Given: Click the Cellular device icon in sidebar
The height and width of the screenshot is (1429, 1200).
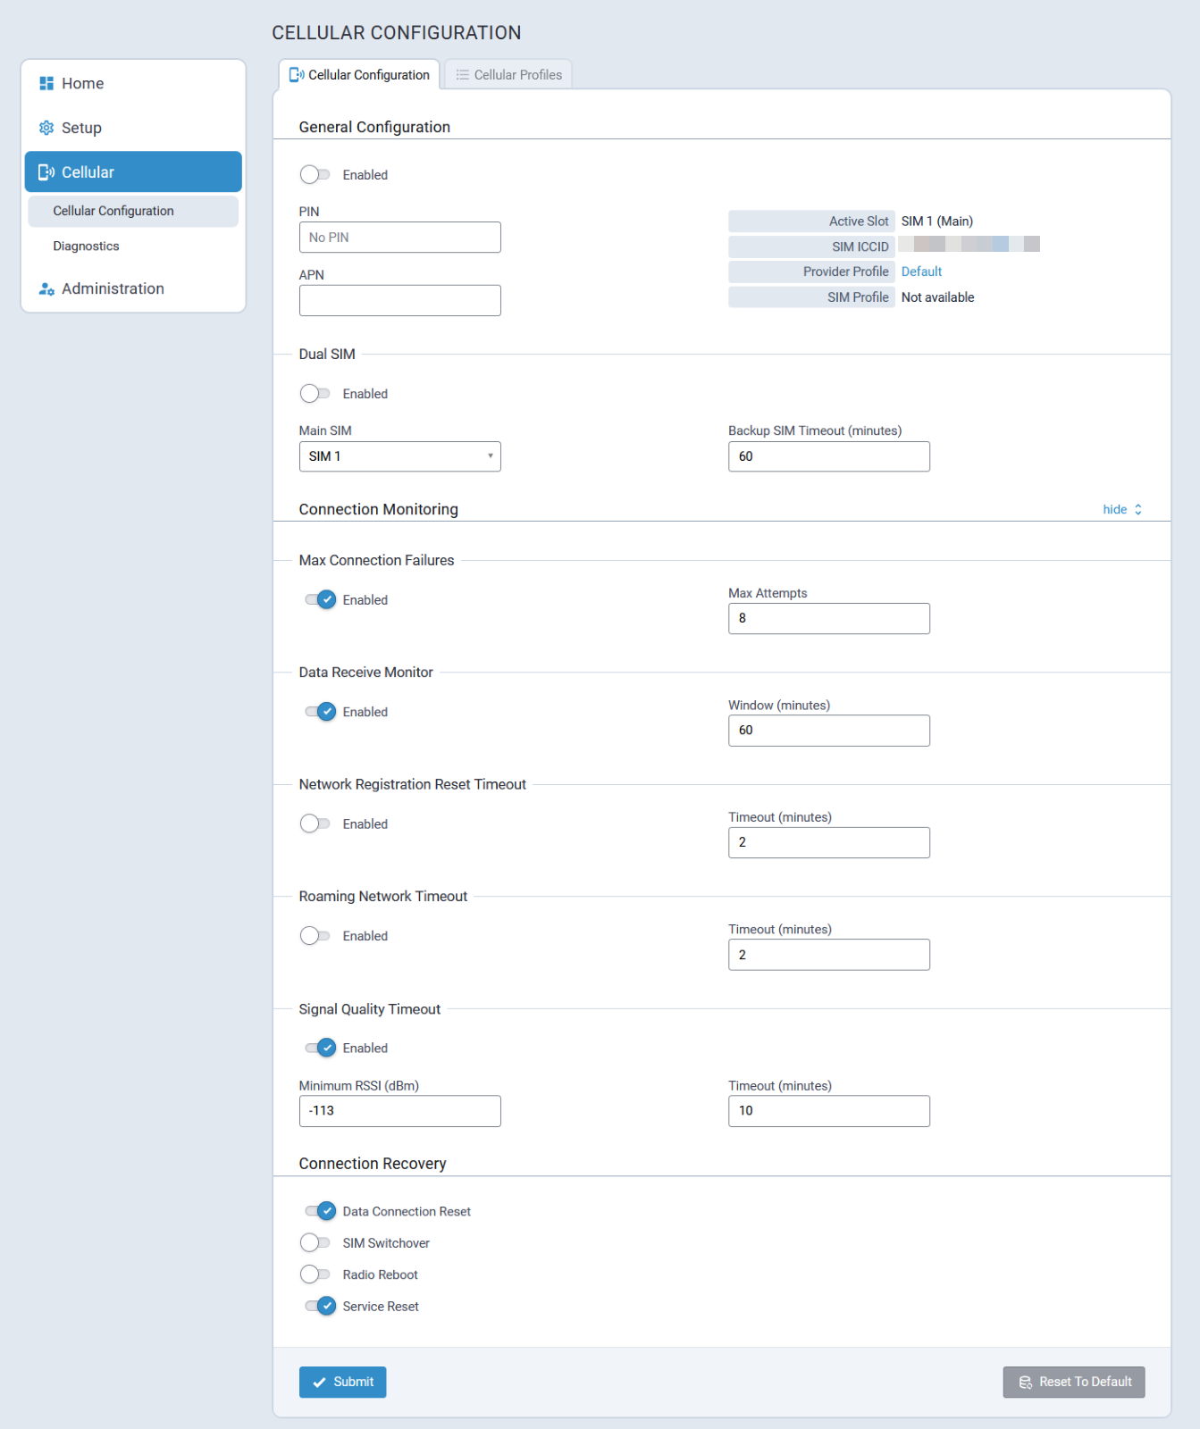Looking at the screenshot, I should coord(46,172).
